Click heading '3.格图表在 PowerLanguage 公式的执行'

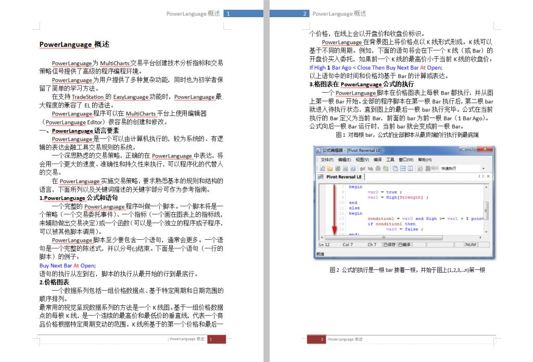coord(362,84)
